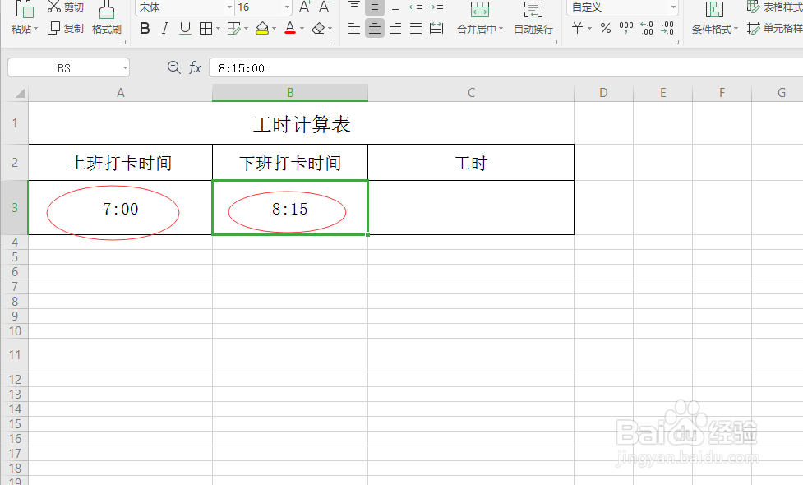Screen dimensions: 803x485
Task: Click the Cut (剪切) scissors button
Action: [65, 7]
